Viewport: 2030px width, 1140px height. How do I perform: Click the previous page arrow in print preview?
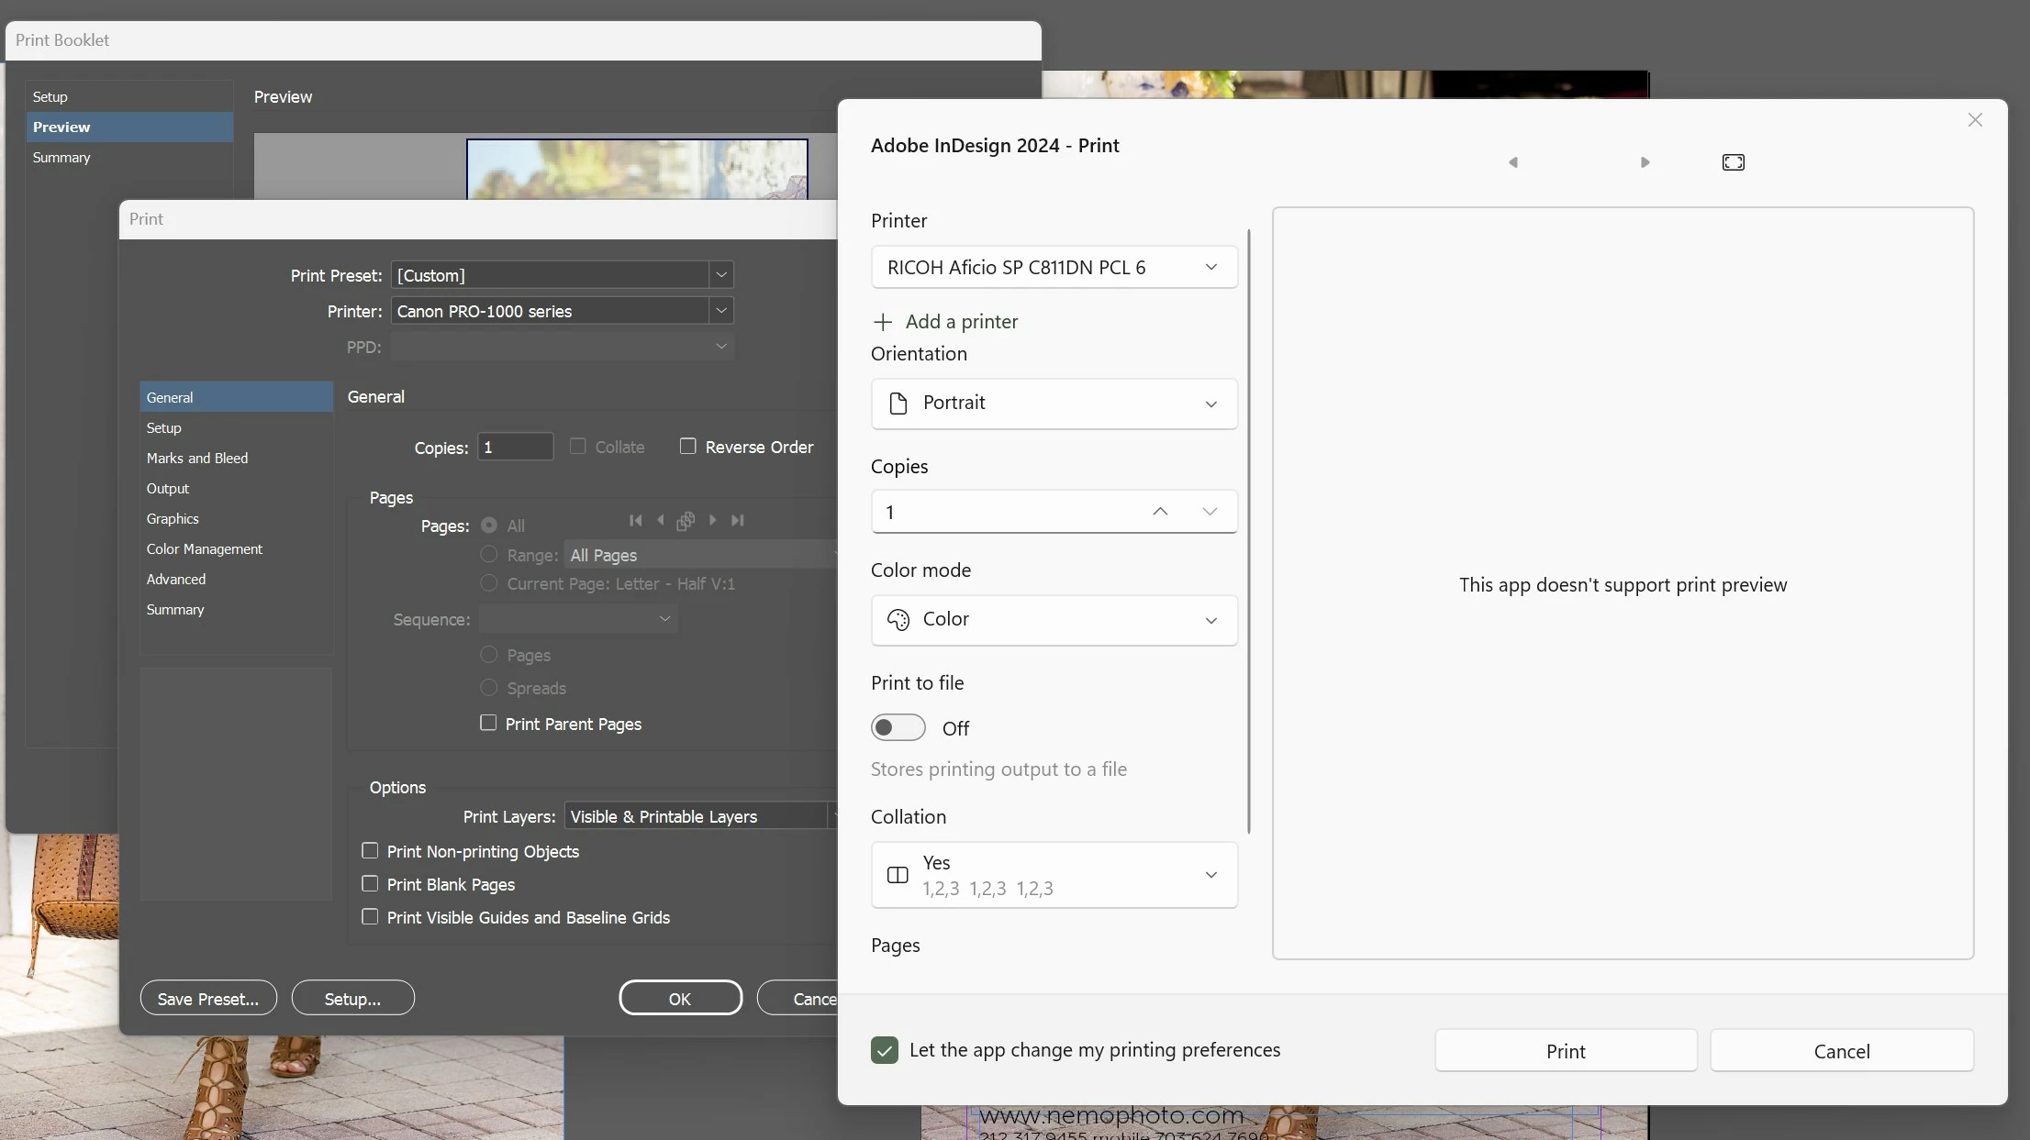tap(1513, 162)
